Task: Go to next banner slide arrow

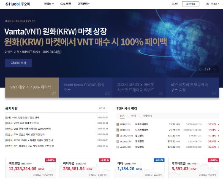Action: tap(215, 69)
